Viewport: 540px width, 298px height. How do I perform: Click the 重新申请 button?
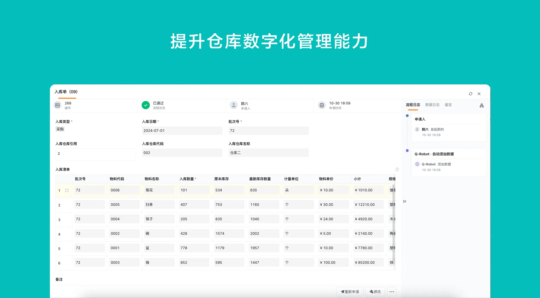(350, 292)
